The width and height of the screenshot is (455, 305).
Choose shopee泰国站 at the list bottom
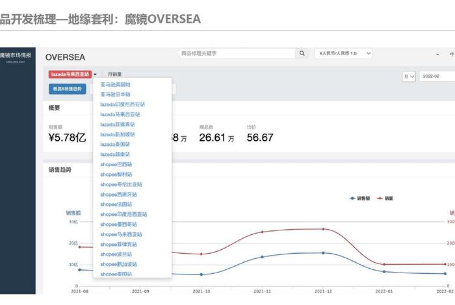point(116,274)
